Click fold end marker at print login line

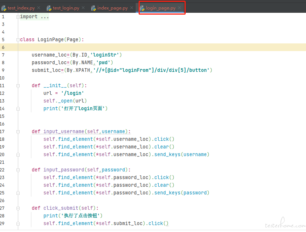(18, 109)
